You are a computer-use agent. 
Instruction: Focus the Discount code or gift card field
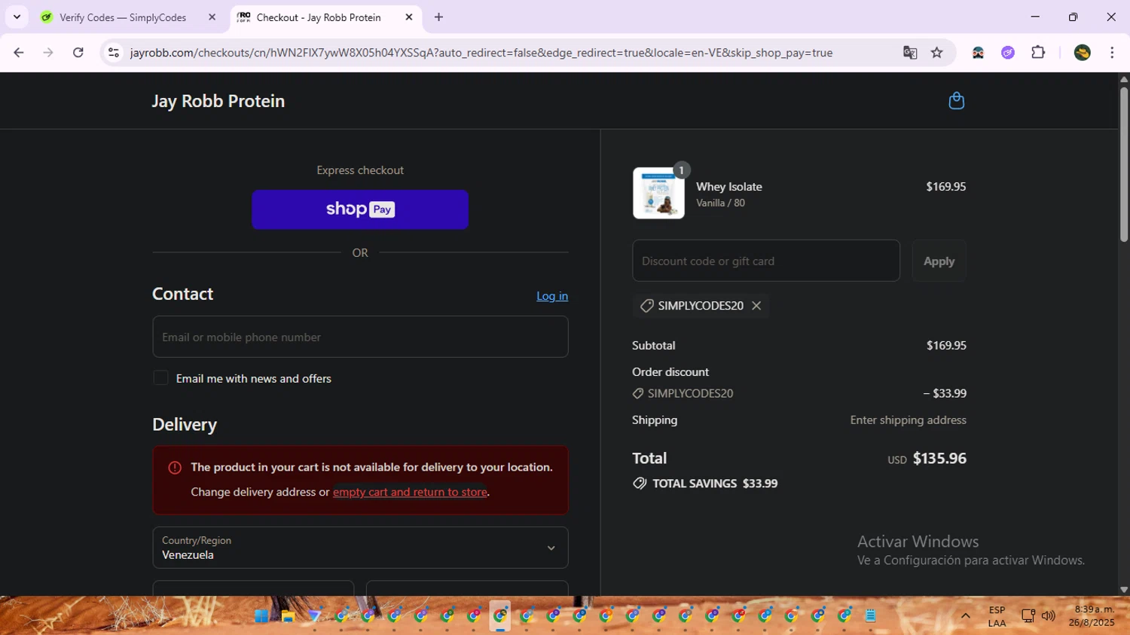(766, 261)
